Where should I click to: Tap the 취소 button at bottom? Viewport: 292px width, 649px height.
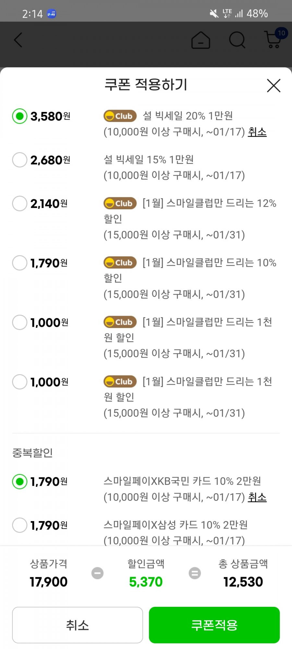tap(78, 625)
